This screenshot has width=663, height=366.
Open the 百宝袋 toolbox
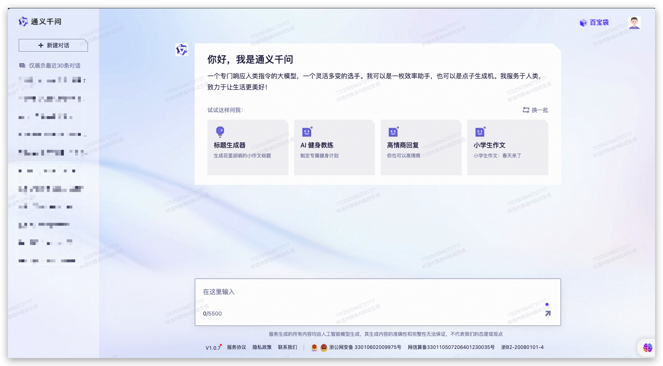[595, 23]
